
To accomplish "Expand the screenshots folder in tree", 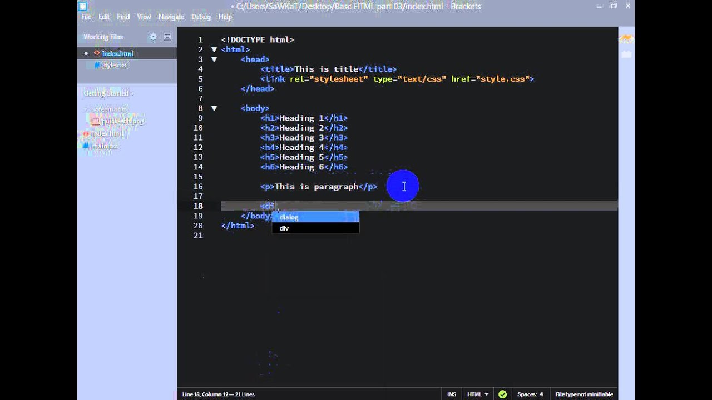I will [x=107, y=109].
